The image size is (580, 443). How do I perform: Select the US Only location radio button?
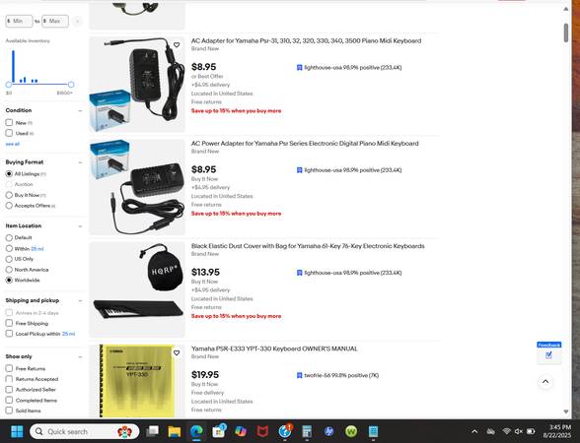point(9,259)
